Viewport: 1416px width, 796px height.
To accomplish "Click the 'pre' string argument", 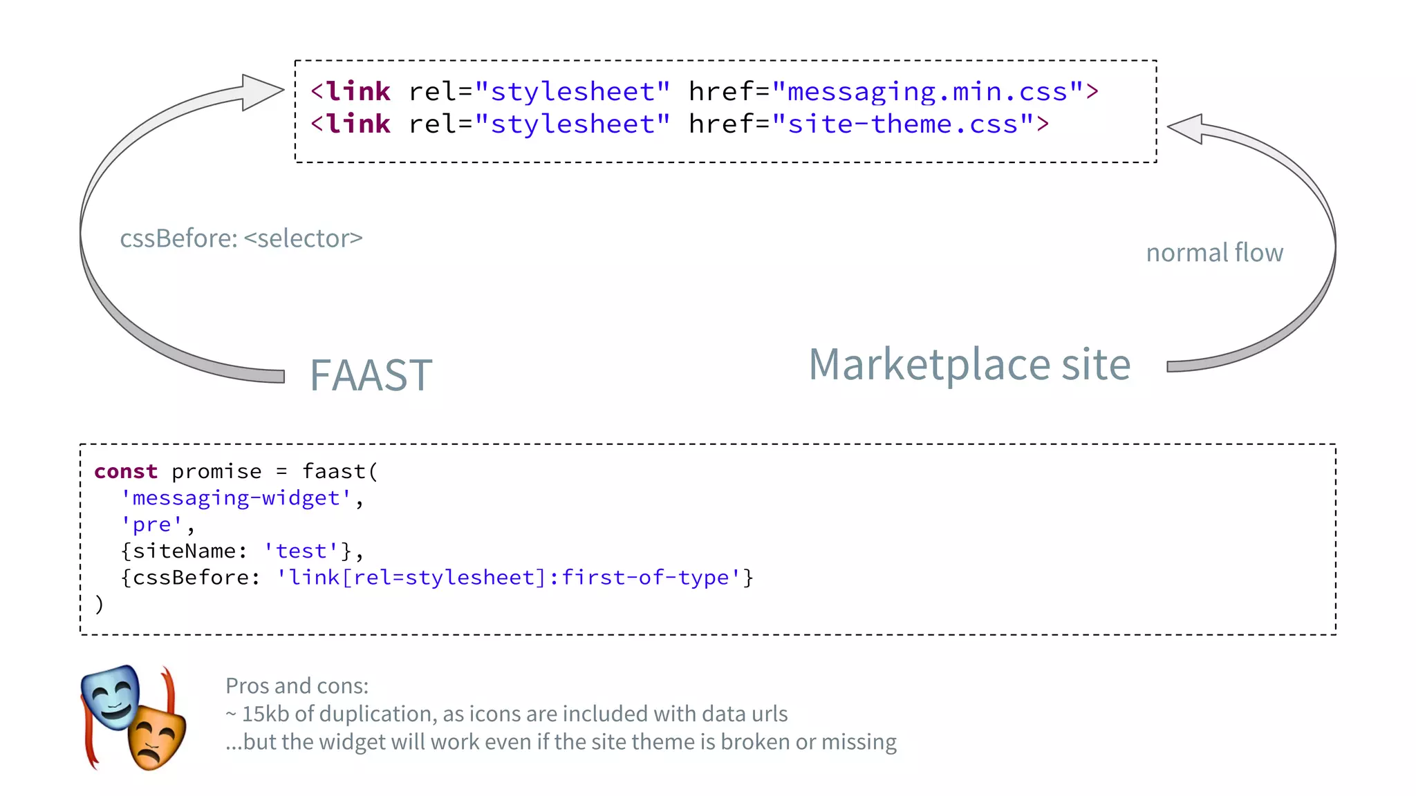I will pyautogui.click(x=151, y=524).
